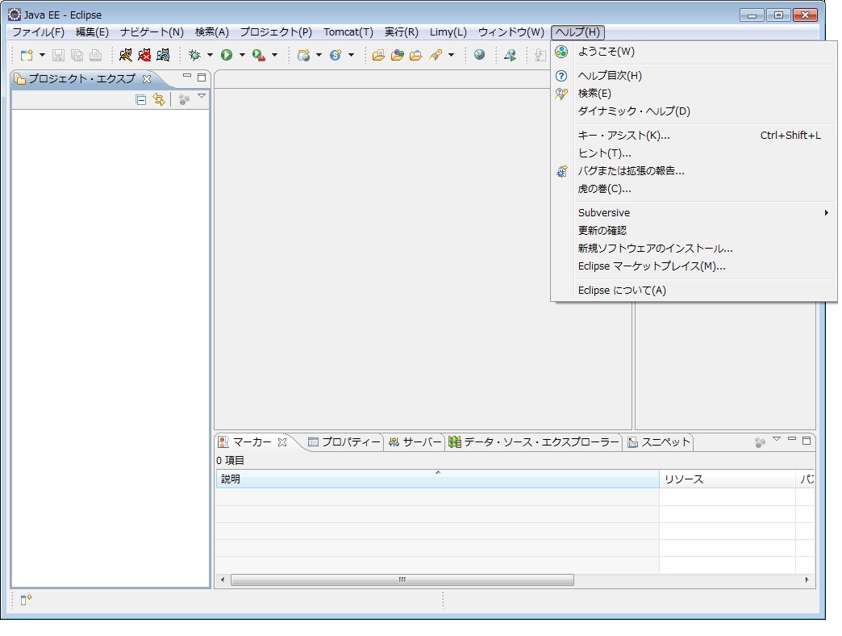842x636 pixels.
Task: Open the New Servlet dropdown arrow
Action: click(351, 55)
